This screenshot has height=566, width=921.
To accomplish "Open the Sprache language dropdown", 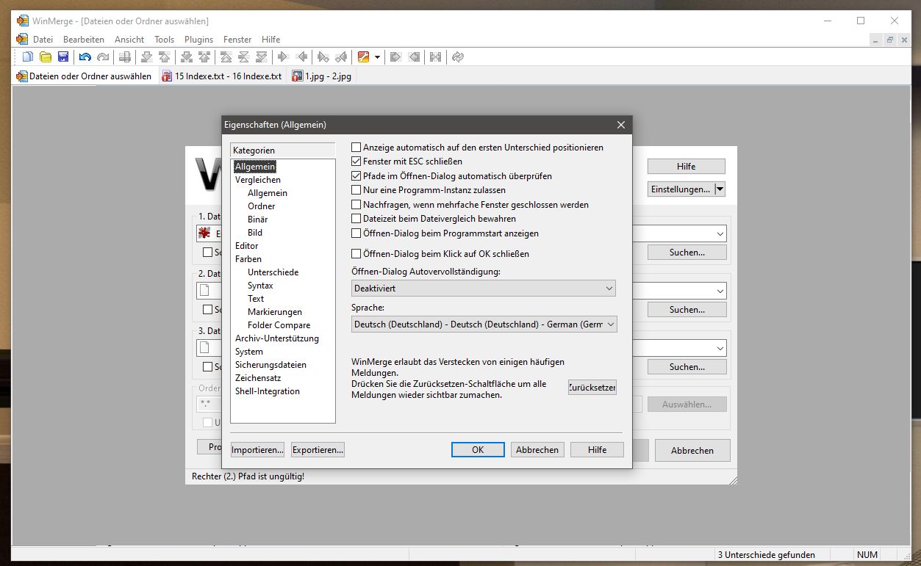I will 484,324.
